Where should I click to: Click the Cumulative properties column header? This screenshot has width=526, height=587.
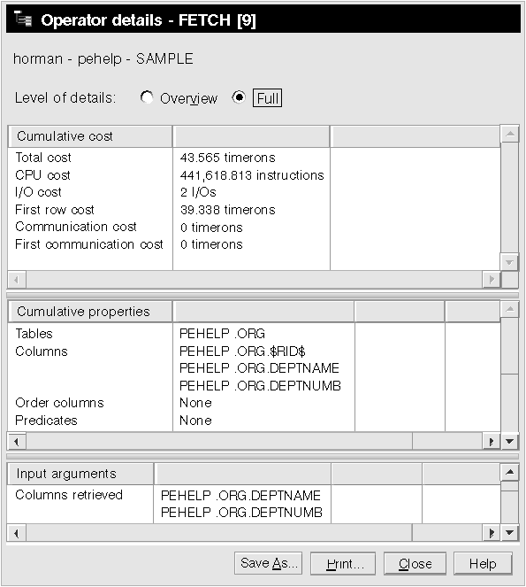click(x=90, y=312)
